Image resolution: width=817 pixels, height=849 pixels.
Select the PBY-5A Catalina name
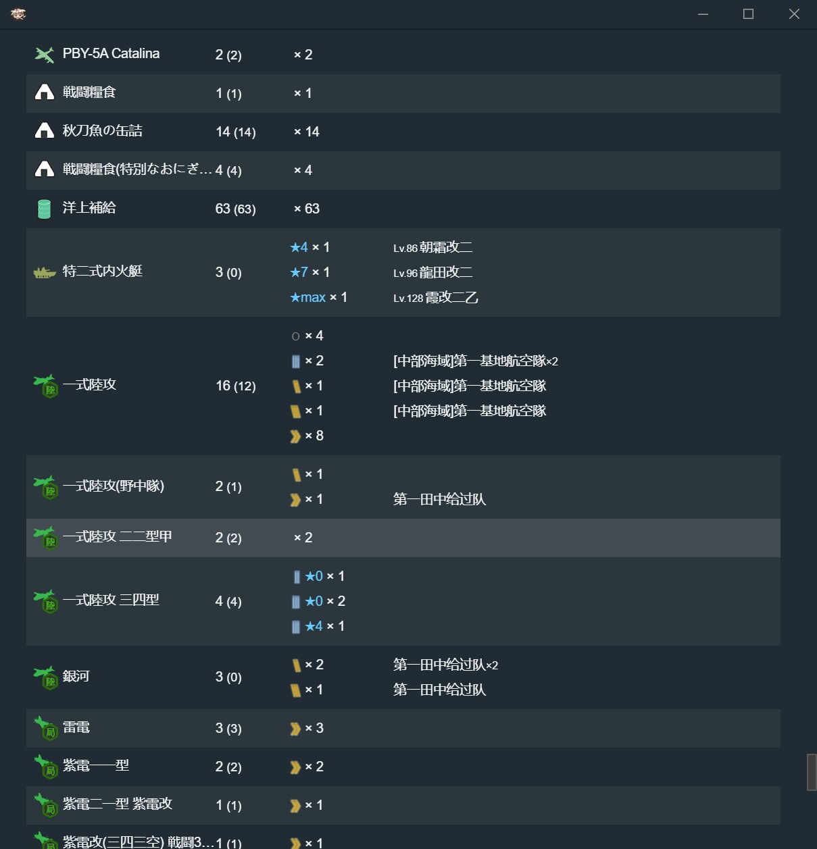tap(112, 54)
